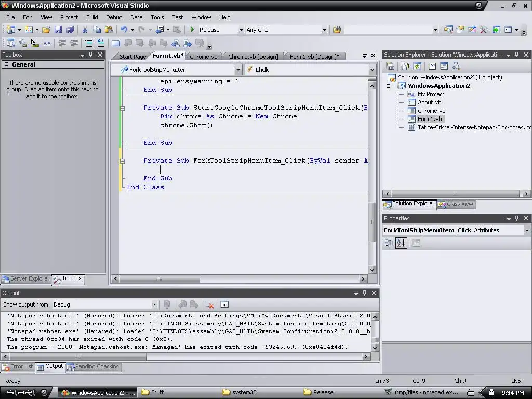The width and height of the screenshot is (532, 399).
Task: Switch to the Error List tab
Action: click(18, 367)
